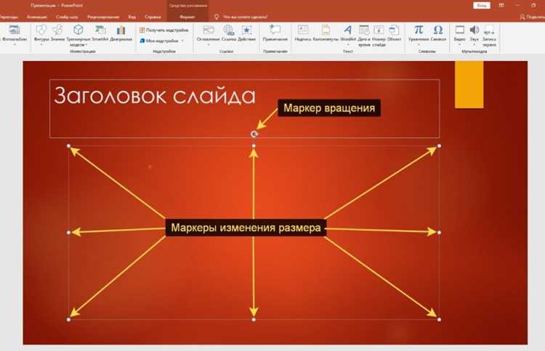Insert an Оглавление summary zoom
This screenshot has height=351, width=545.
(209, 33)
